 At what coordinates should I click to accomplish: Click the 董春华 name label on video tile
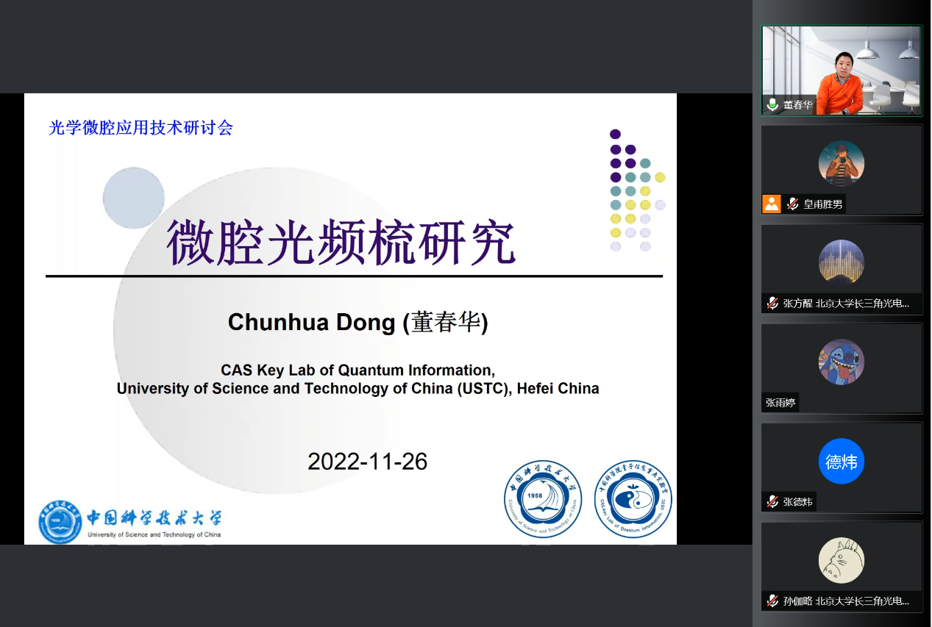(x=797, y=105)
